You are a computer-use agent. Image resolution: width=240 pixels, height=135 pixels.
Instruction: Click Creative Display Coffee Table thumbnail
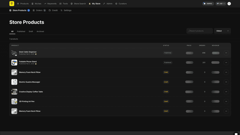tap(14, 92)
